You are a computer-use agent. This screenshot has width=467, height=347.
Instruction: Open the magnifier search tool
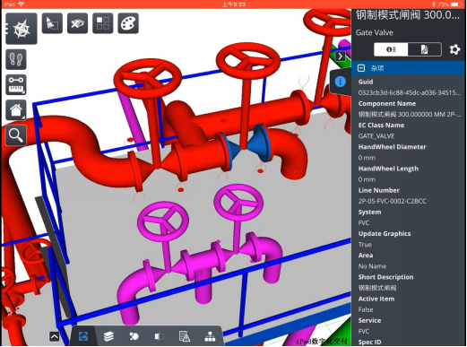pyautogui.click(x=16, y=135)
